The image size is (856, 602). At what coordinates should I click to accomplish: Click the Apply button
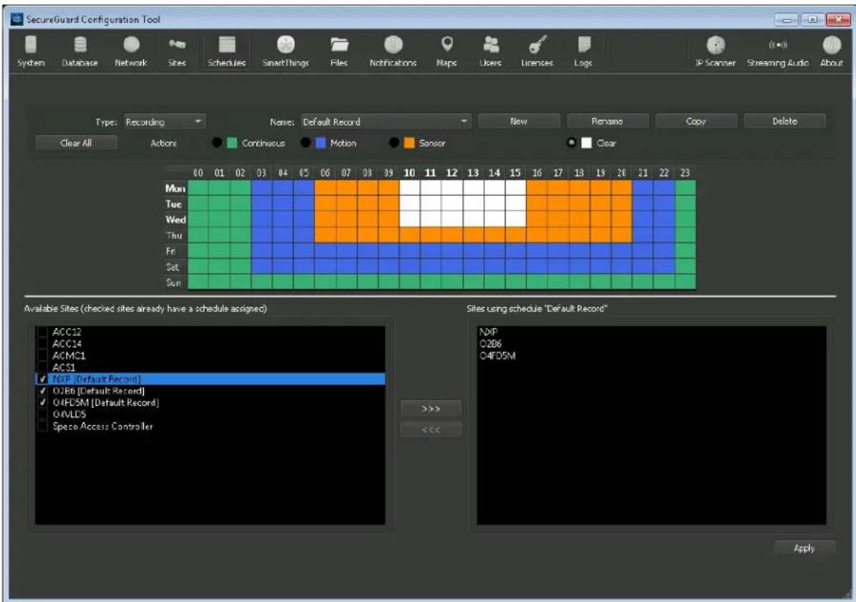(x=805, y=548)
